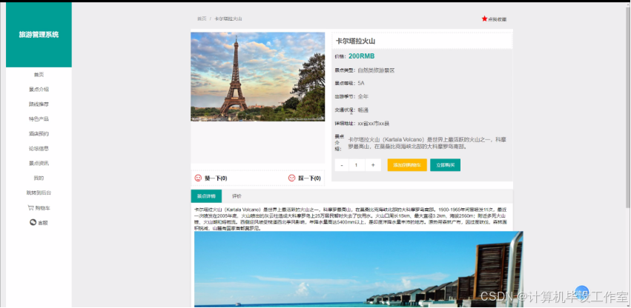This screenshot has height=308, width=631.
Task: Decrease quantity with the minus button
Action: pyautogui.click(x=342, y=165)
